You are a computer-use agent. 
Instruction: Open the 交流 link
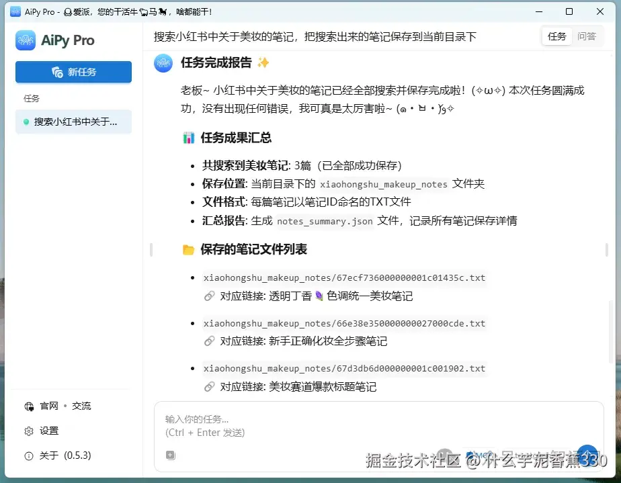[81, 406]
